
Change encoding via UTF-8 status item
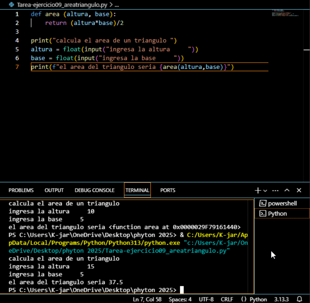point(206,299)
